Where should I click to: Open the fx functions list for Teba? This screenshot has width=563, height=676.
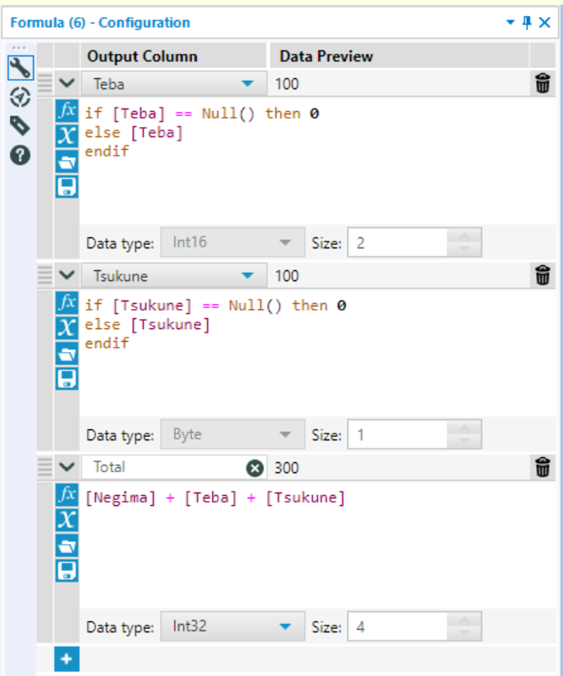pyautogui.click(x=66, y=113)
